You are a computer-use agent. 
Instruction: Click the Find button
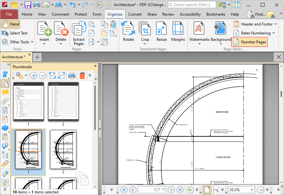click(256, 14)
